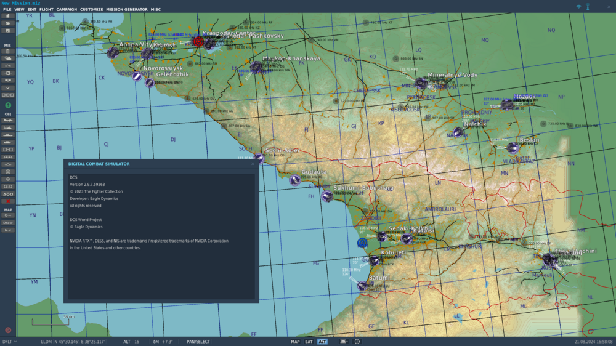Click the red Krasnodar-Center airfield marker
This screenshot has height=346, width=616.
click(x=198, y=41)
